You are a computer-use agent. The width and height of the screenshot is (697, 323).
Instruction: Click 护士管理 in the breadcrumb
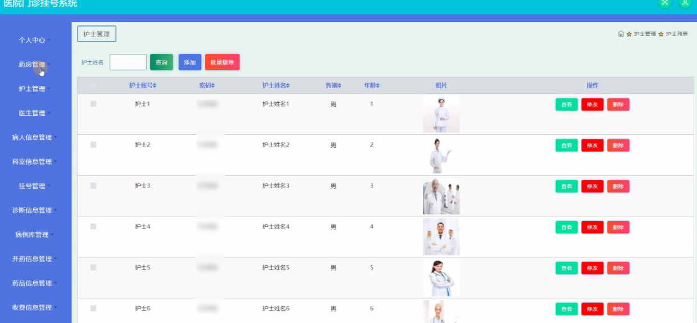(x=645, y=34)
